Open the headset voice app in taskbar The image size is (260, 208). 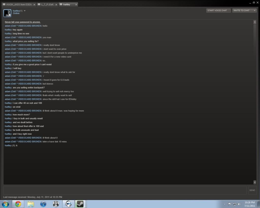[68, 204]
